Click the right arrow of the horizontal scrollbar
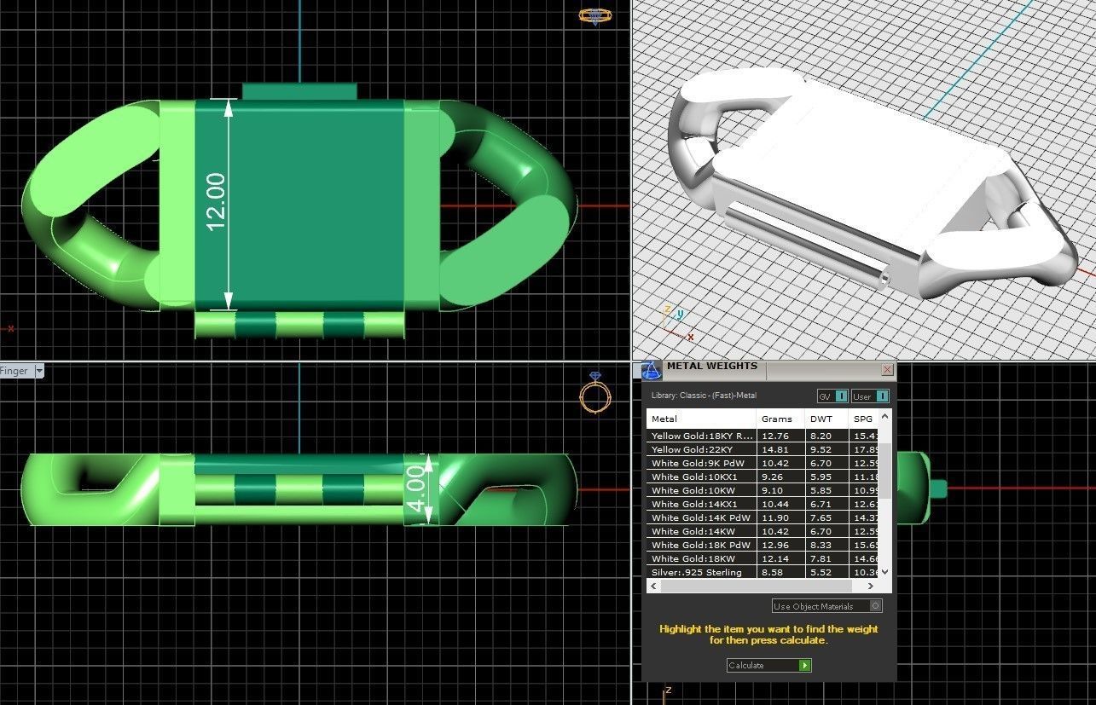1096x705 pixels. tap(871, 586)
